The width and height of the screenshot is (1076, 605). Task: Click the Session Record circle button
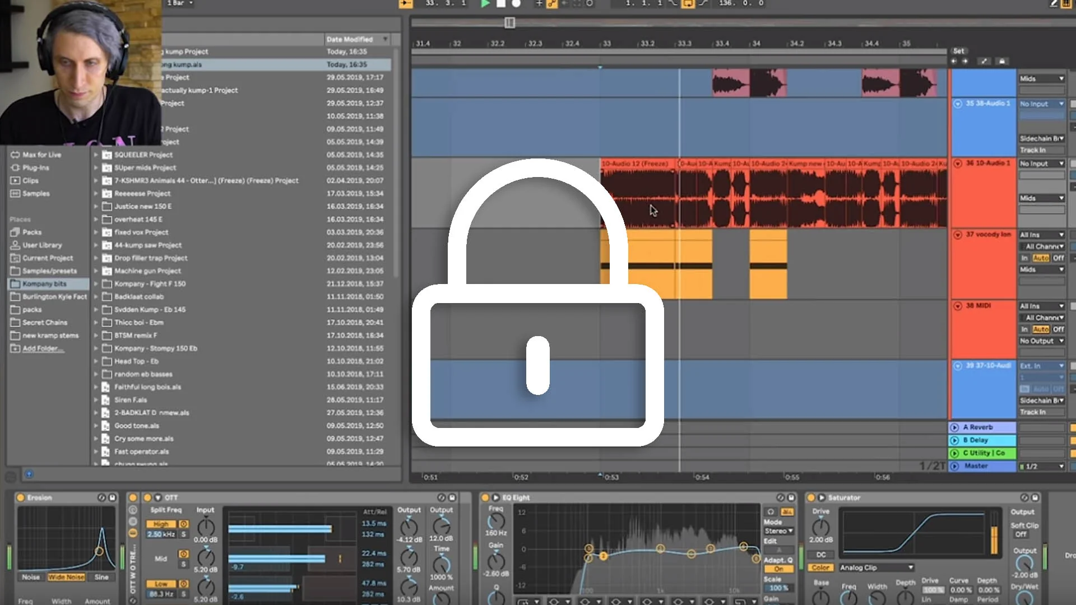[590, 3]
